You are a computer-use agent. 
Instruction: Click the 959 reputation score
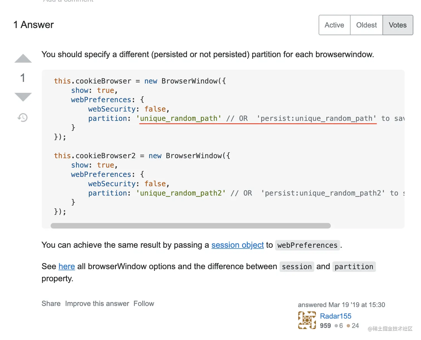[325, 326]
